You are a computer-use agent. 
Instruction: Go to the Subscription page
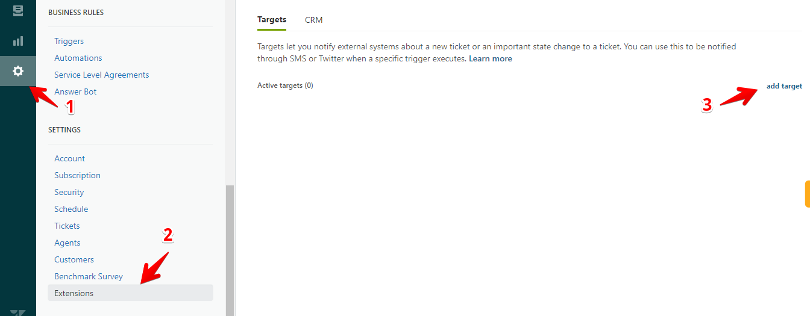77,175
